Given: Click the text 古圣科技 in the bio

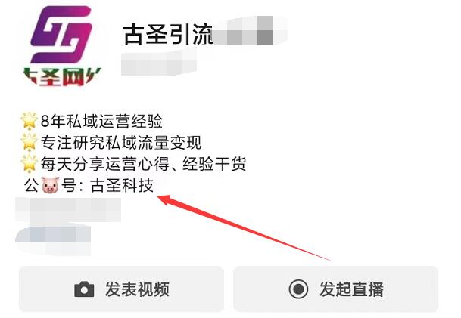Looking at the screenshot, I should pyautogui.click(x=122, y=185).
